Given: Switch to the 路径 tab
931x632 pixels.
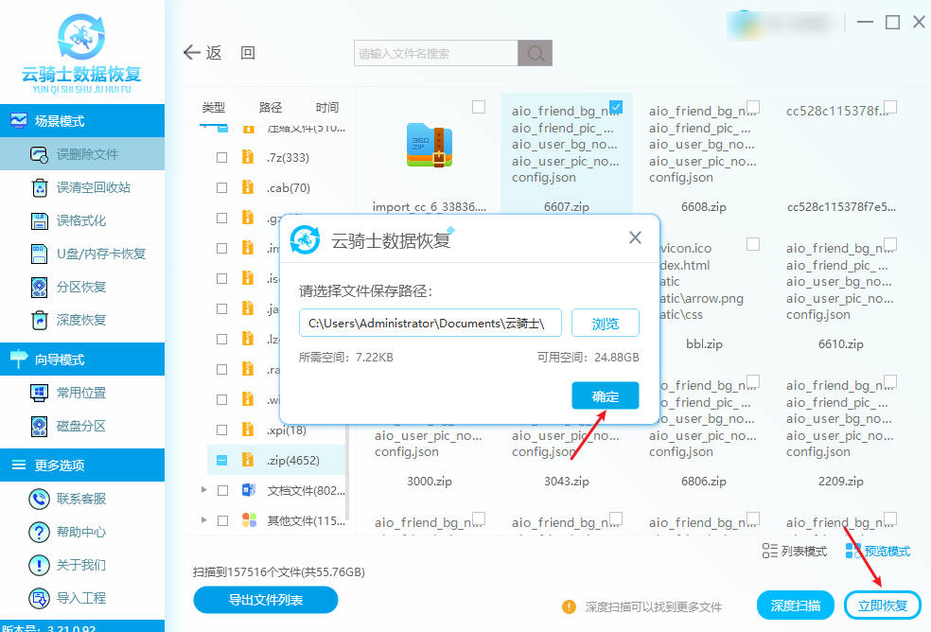Looking at the screenshot, I should [x=271, y=108].
